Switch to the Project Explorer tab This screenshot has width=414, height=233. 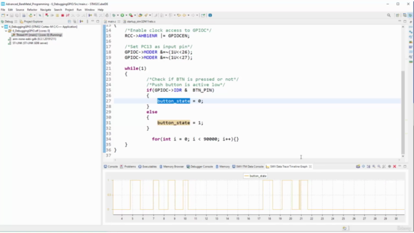coord(31,21)
